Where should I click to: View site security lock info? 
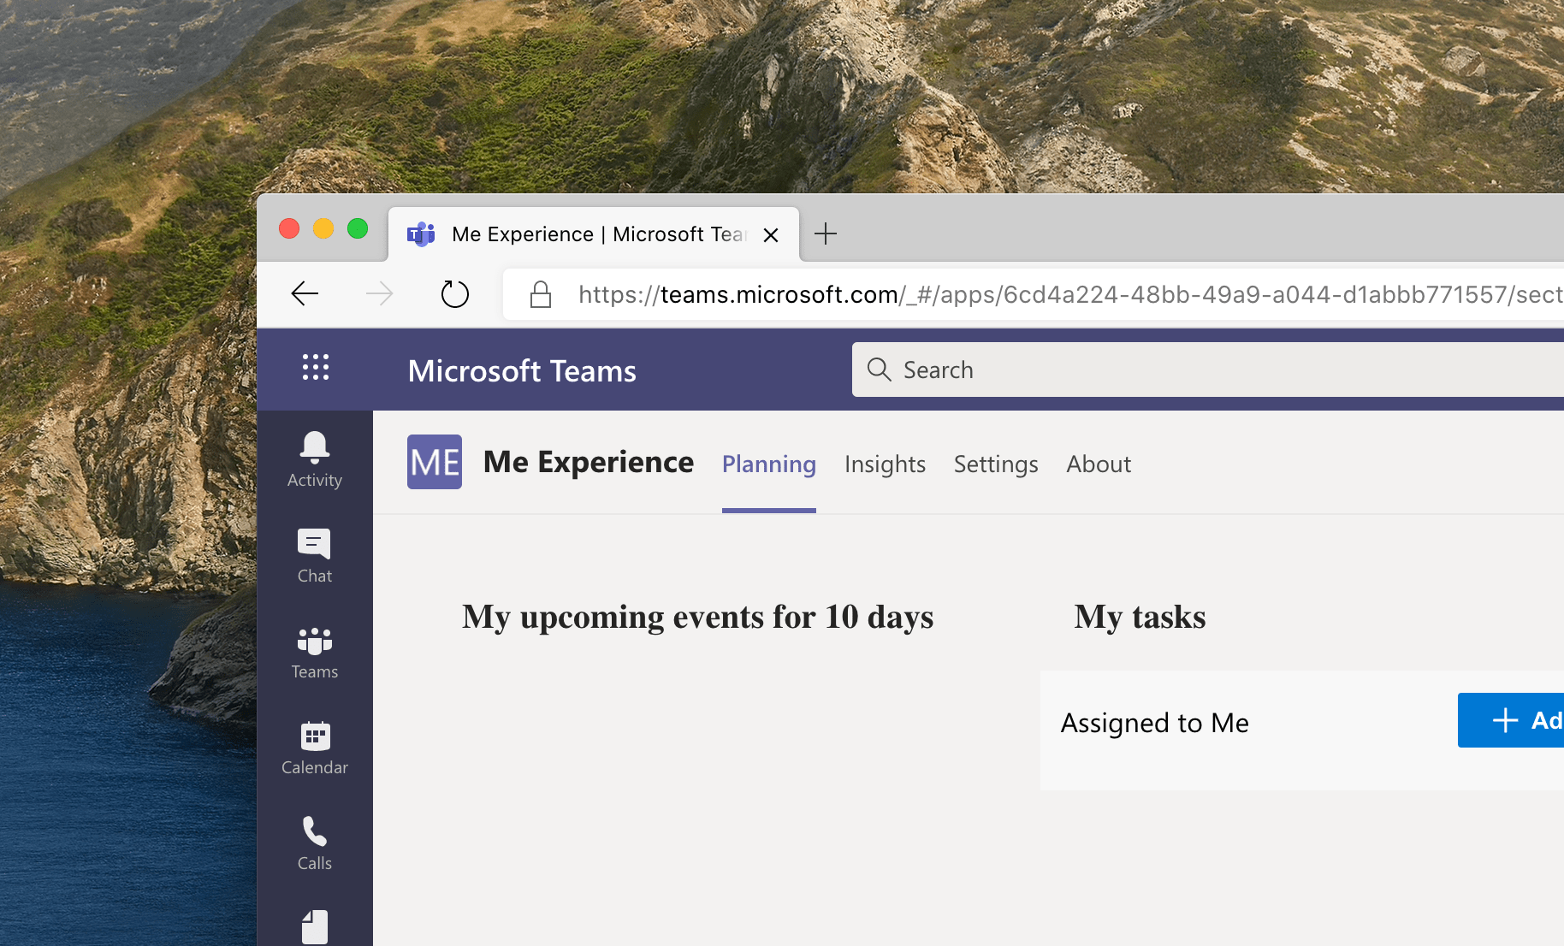pos(541,294)
